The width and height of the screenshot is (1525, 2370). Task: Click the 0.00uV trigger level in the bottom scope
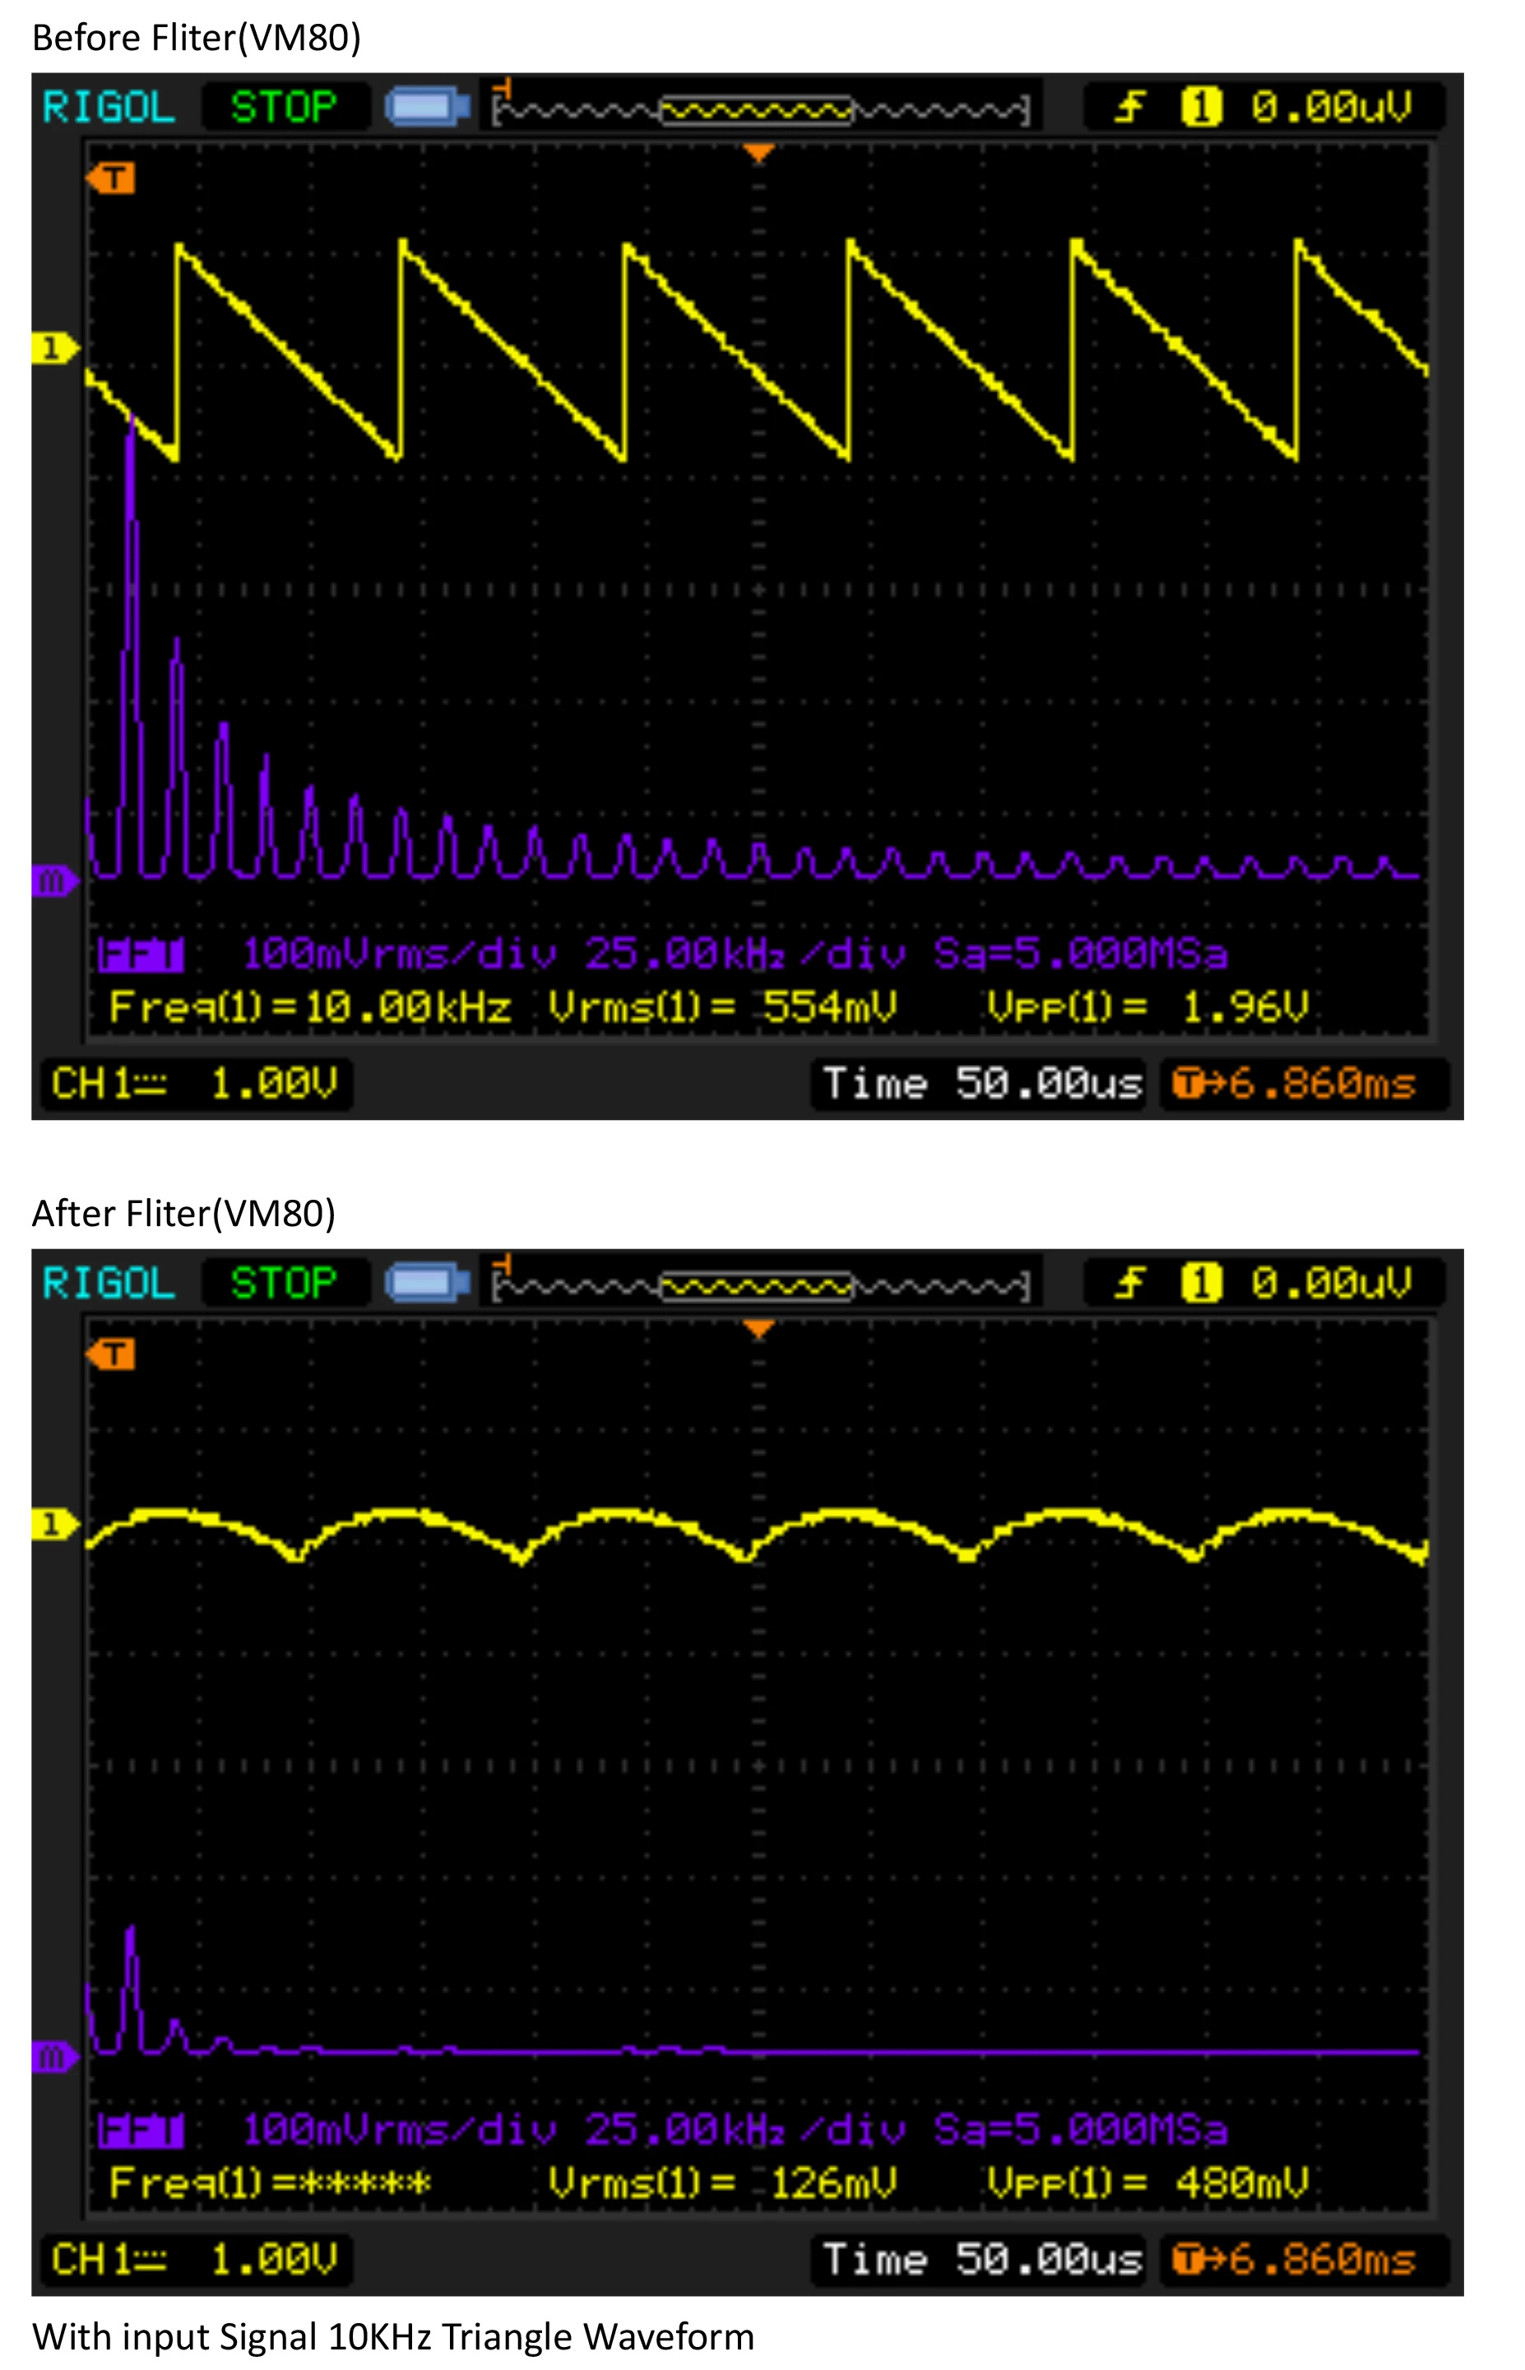coord(1330,1283)
